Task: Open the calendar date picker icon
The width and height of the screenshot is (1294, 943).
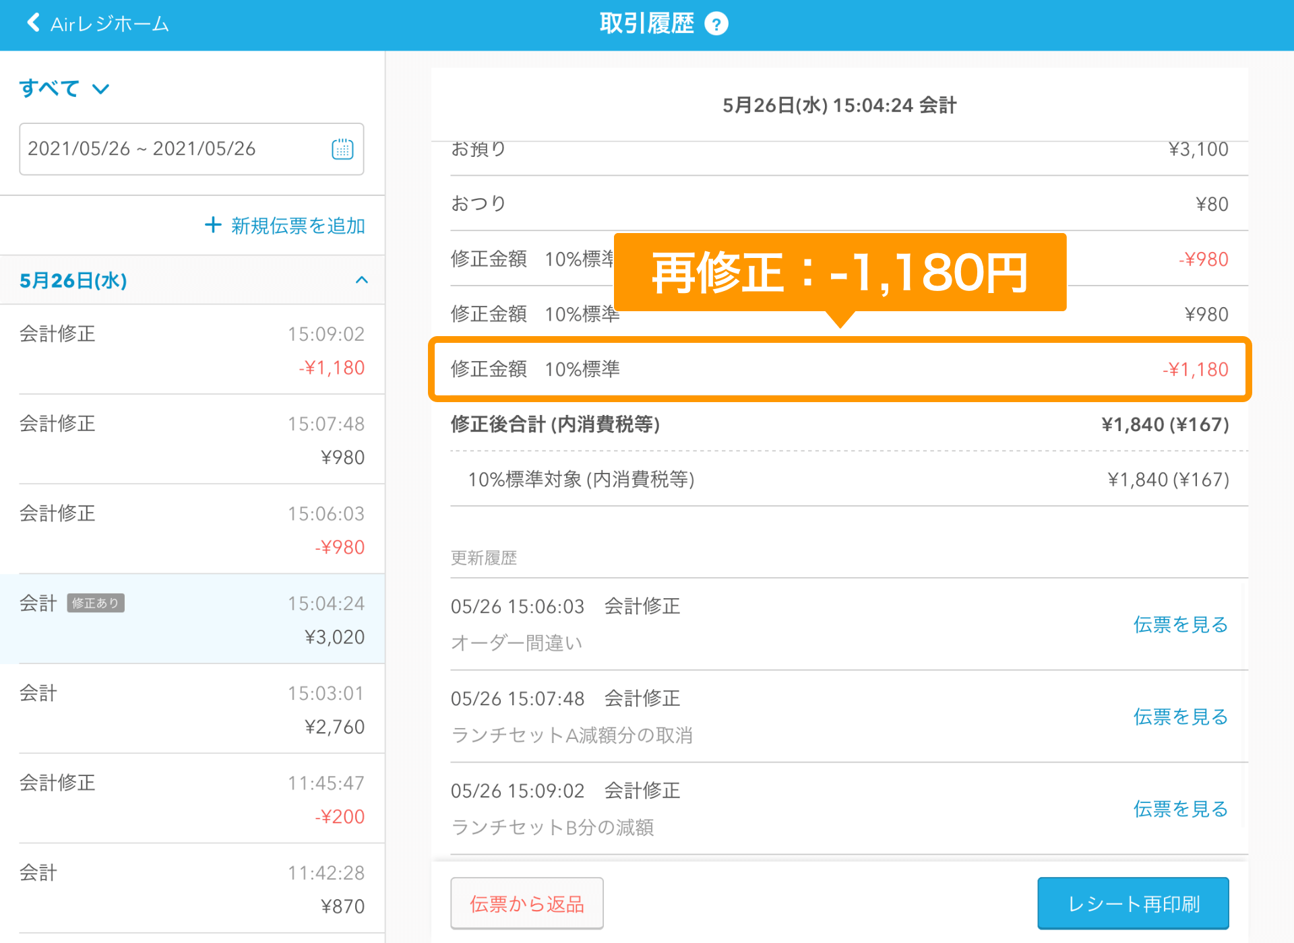Action: [x=342, y=149]
